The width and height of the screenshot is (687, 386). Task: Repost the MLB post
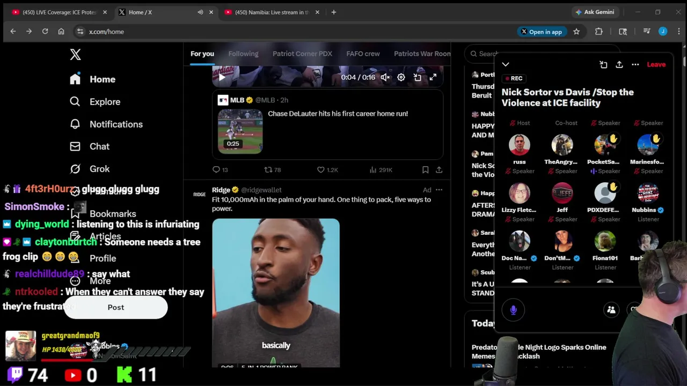point(273,170)
